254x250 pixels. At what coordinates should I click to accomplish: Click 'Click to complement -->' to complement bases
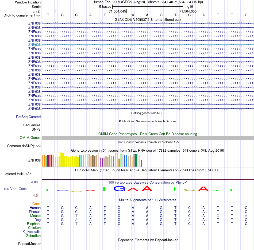pyautogui.click(x=22, y=15)
